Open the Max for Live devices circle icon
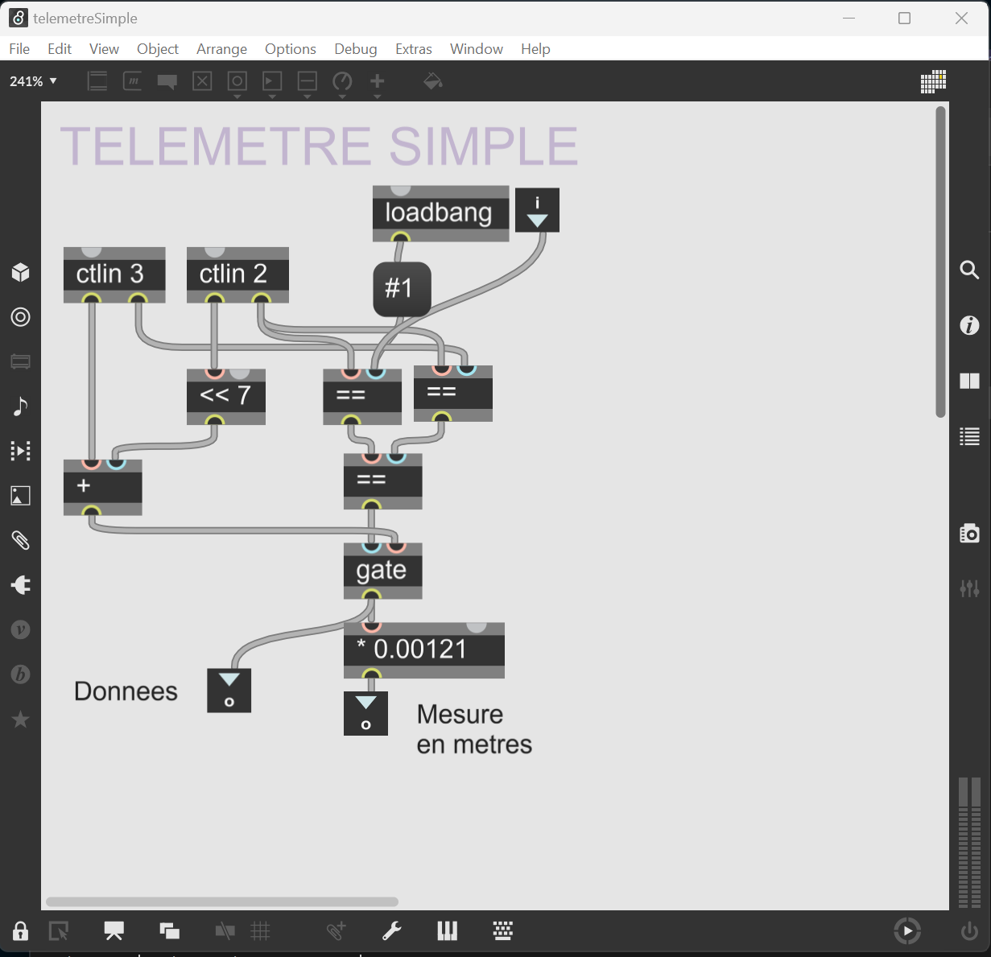The height and width of the screenshot is (957, 991). click(21, 317)
